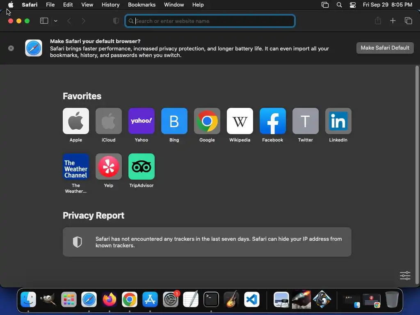
Task: Expand the tab group dropdown arrow
Action: coord(56,21)
